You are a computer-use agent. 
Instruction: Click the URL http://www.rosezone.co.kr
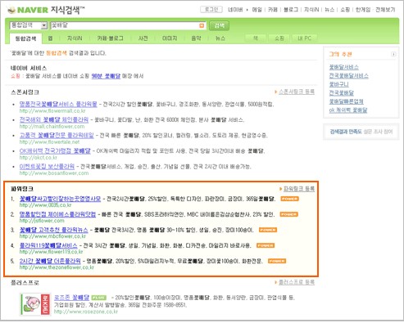[86, 312]
